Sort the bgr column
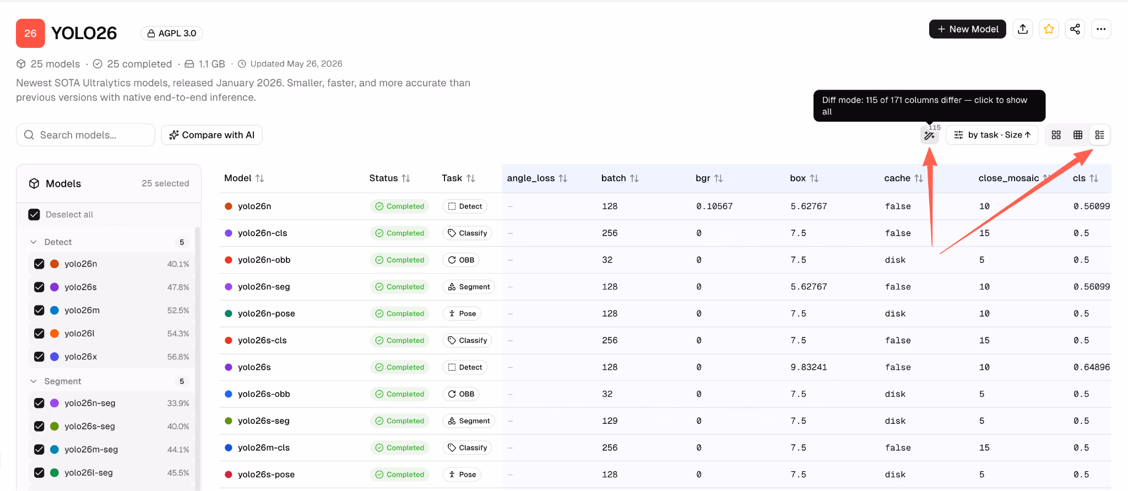The image size is (1128, 491). coord(719,178)
